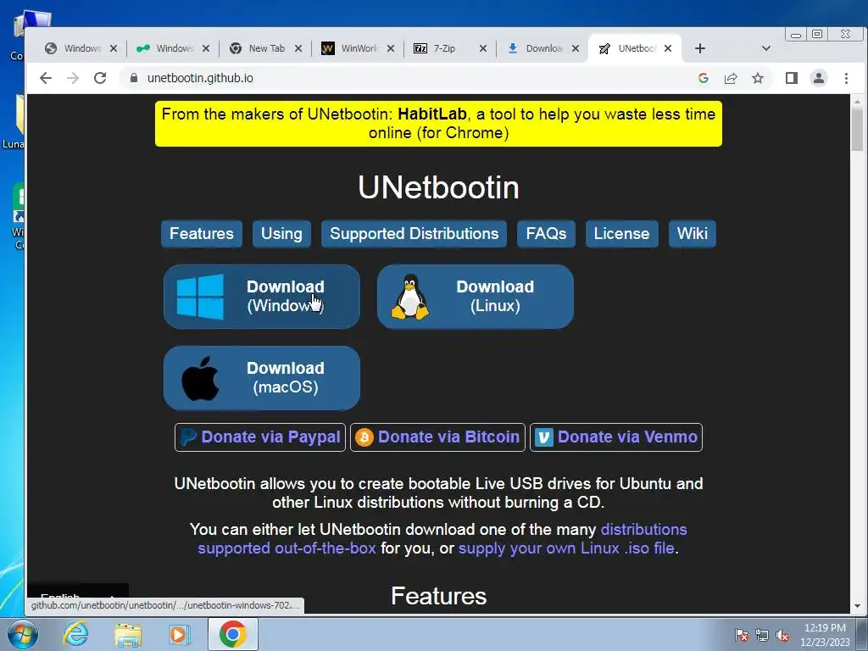868x651 pixels.
Task: Close the New Tab tab
Action: (298, 48)
